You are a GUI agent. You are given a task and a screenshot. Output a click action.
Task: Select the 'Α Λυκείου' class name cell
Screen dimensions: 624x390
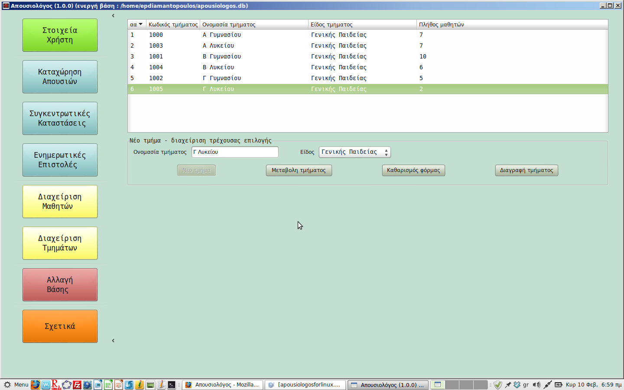click(x=218, y=45)
